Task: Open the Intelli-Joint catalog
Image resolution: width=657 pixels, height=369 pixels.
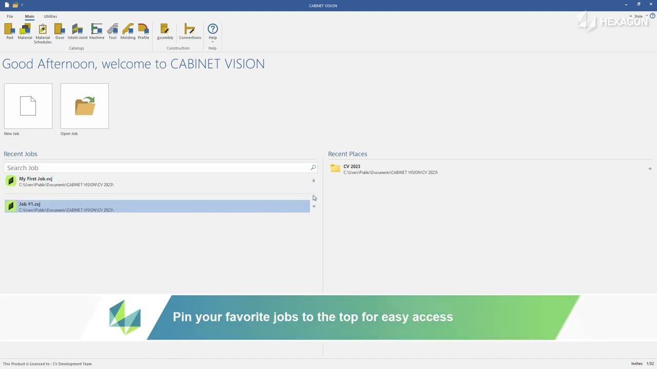Action: click(x=78, y=32)
